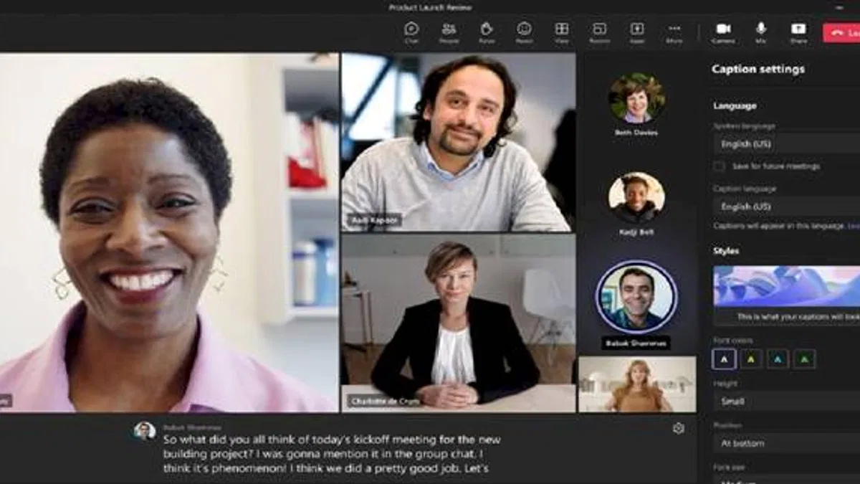This screenshot has width=860, height=484.
Task: Select self-view video thumbnail
Action: pyautogui.click(x=637, y=384)
